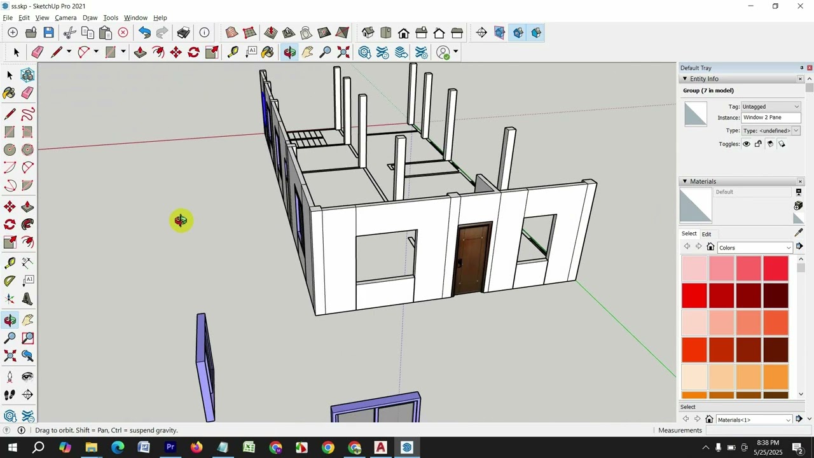The image size is (814, 458).
Task: Open Model Info icon in top toolbar
Action: coord(204,32)
